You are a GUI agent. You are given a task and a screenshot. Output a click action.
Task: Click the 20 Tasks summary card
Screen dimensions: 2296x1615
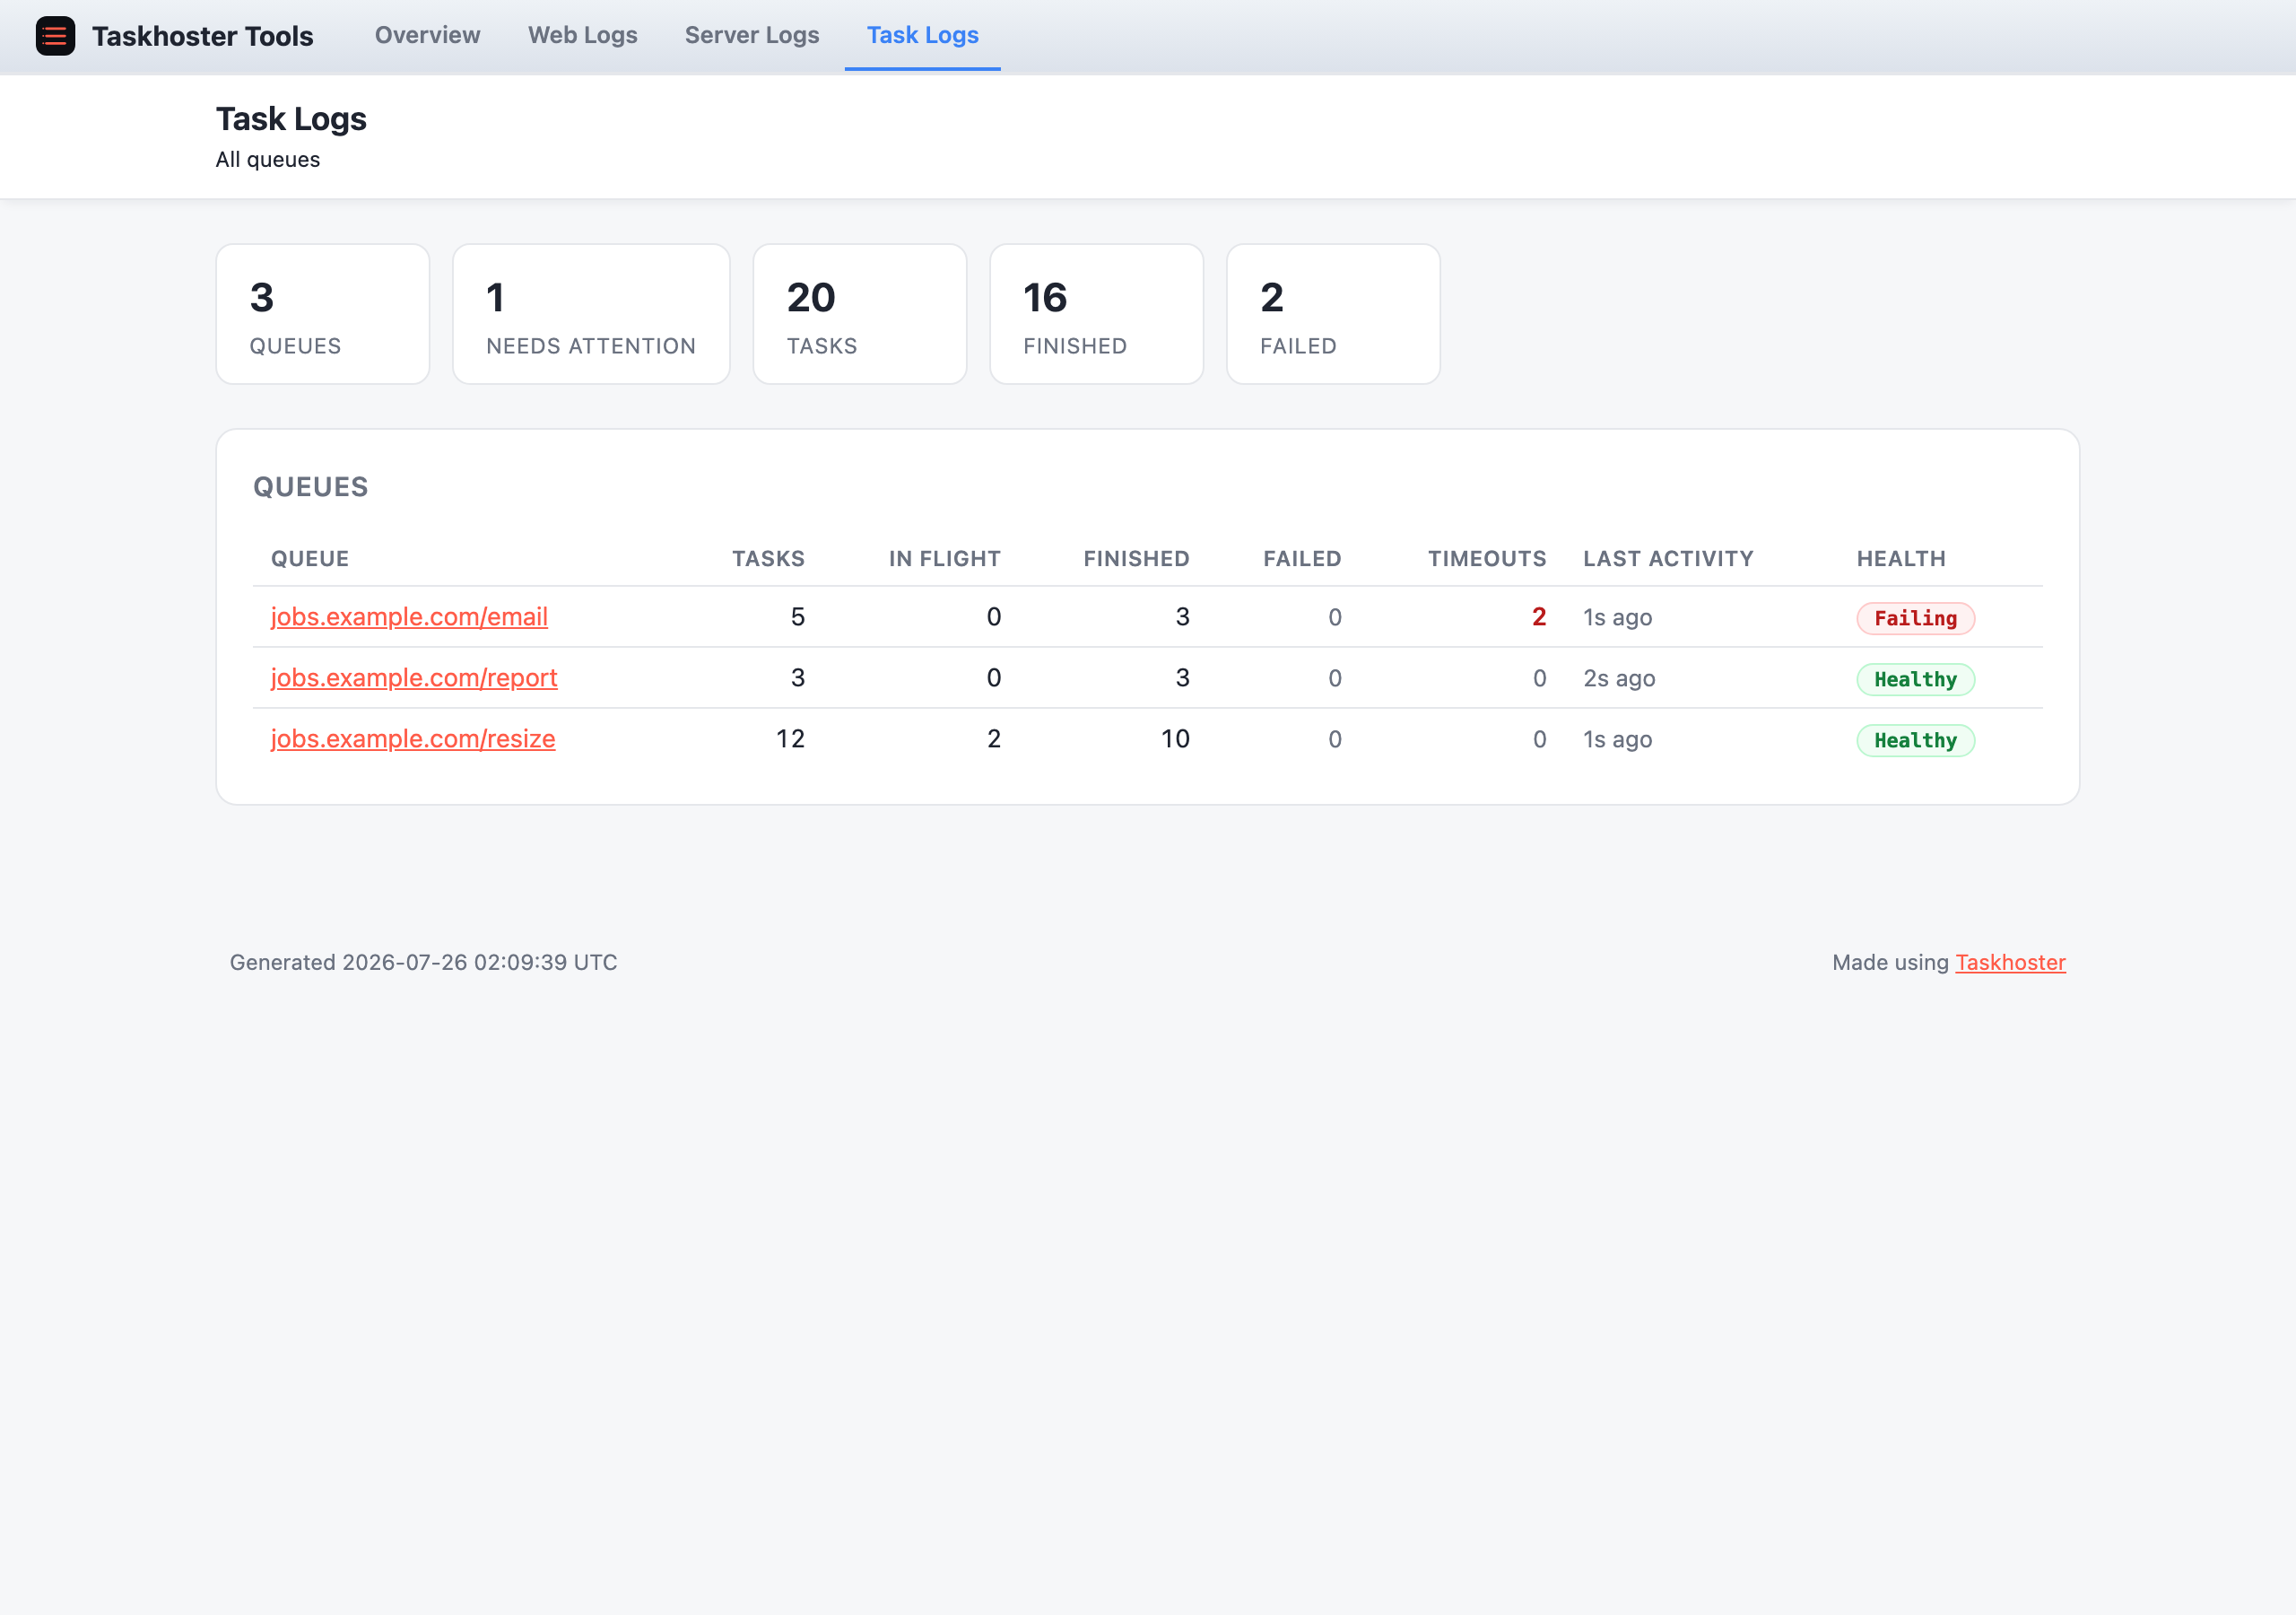(859, 314)
